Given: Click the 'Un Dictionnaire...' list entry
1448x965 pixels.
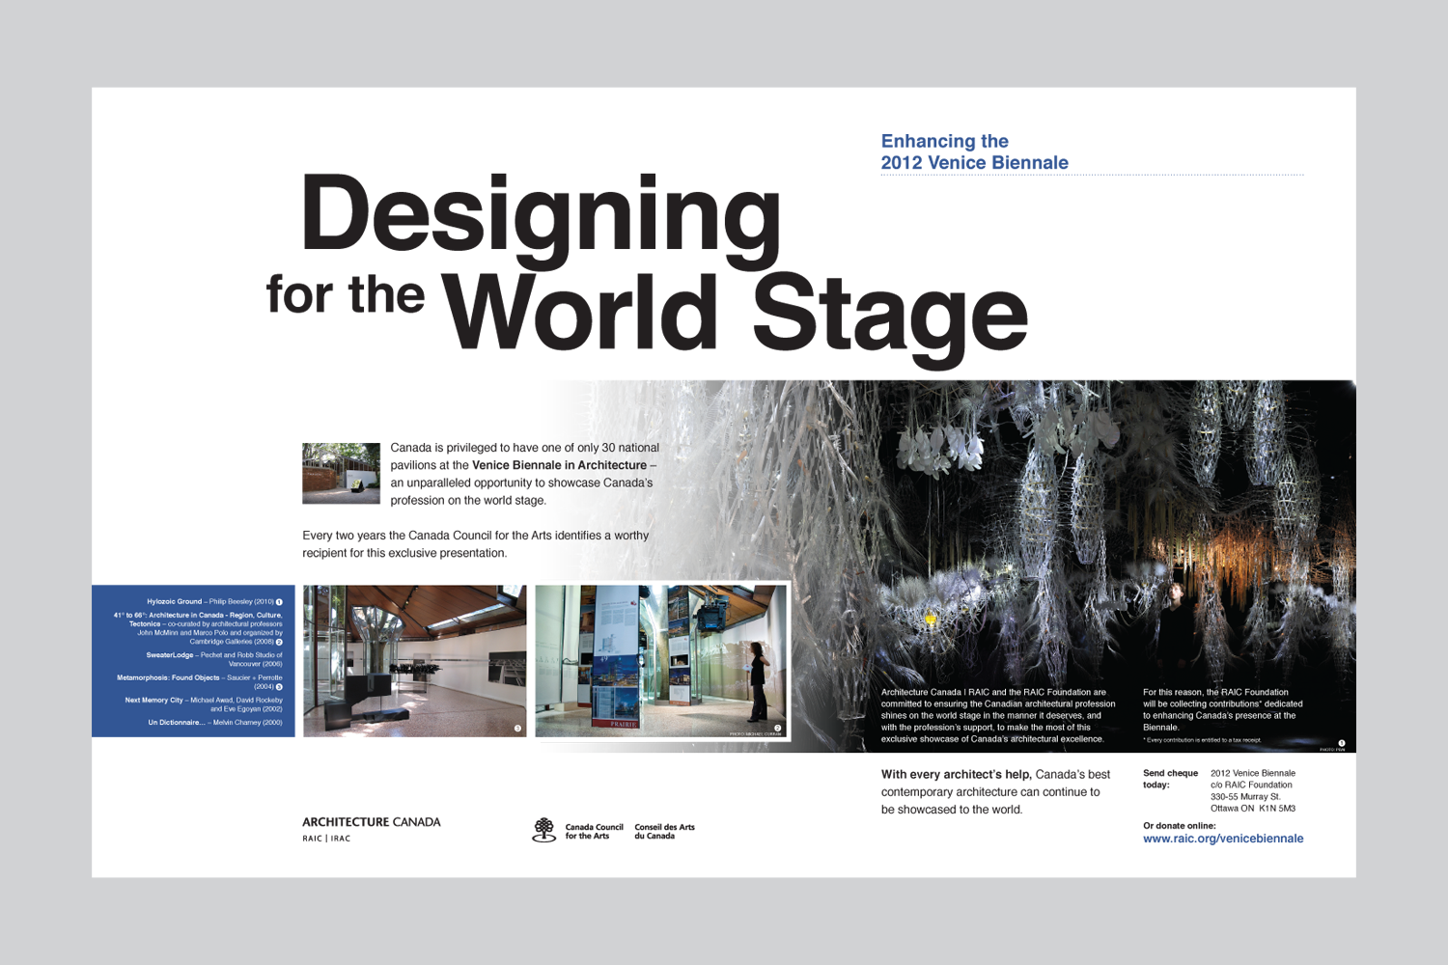Looking at the screenshot, I should click(176, 722).
